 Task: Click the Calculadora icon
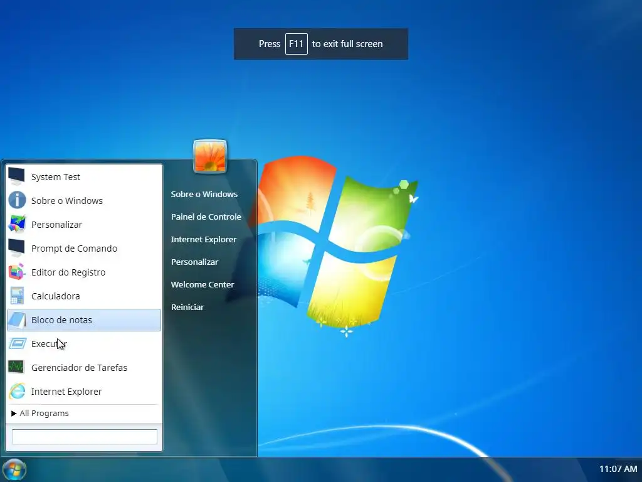click(x=17, y=296)
